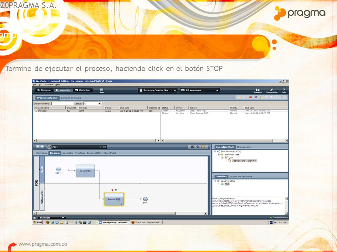Select the Services in Debug tab
This screenshot has width=337, height=252.
pyautogui.click(x=71, y=98)
